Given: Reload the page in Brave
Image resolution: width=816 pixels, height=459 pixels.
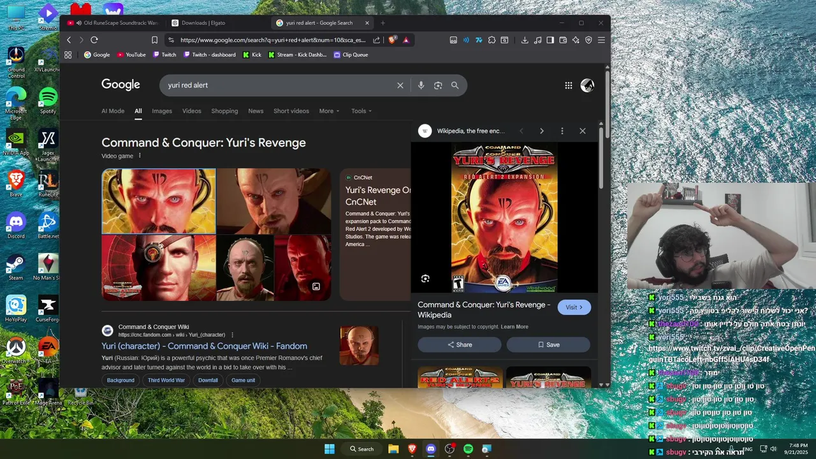Looking at the screenshot, I should tap(94, 40).
